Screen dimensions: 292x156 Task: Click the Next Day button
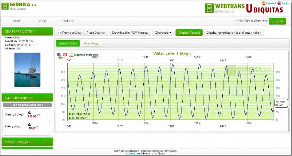[96, 33]
